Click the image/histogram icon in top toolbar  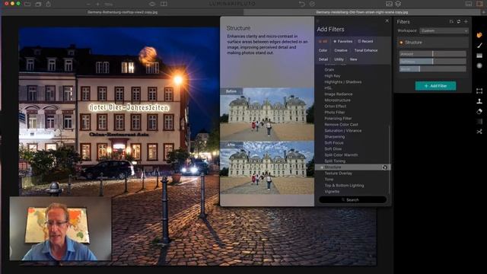(389, 4)
